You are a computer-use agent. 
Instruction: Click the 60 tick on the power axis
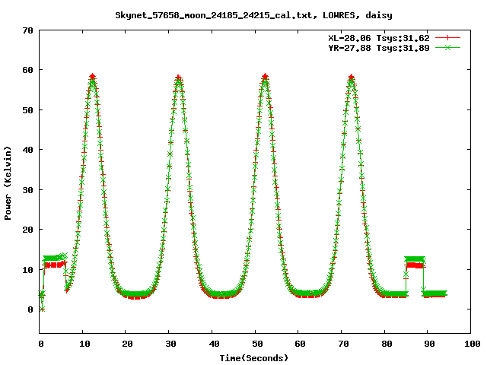[x=27, y=70]
